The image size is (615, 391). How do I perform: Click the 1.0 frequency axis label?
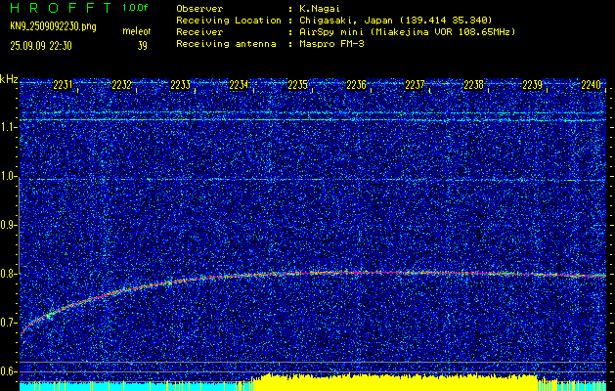tap(8, 177)
